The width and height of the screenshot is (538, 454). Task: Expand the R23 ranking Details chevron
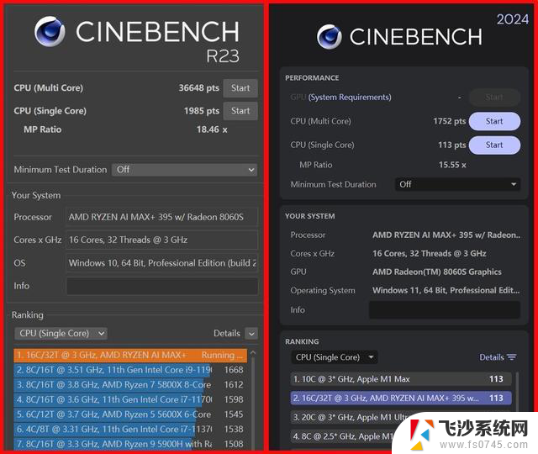[x=251, y=334]
